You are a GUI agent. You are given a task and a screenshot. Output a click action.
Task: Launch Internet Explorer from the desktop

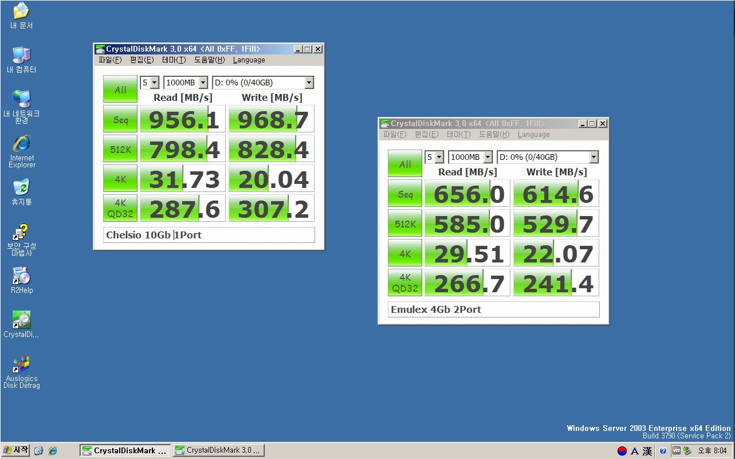pyautogui.click(x=22, y=151)
